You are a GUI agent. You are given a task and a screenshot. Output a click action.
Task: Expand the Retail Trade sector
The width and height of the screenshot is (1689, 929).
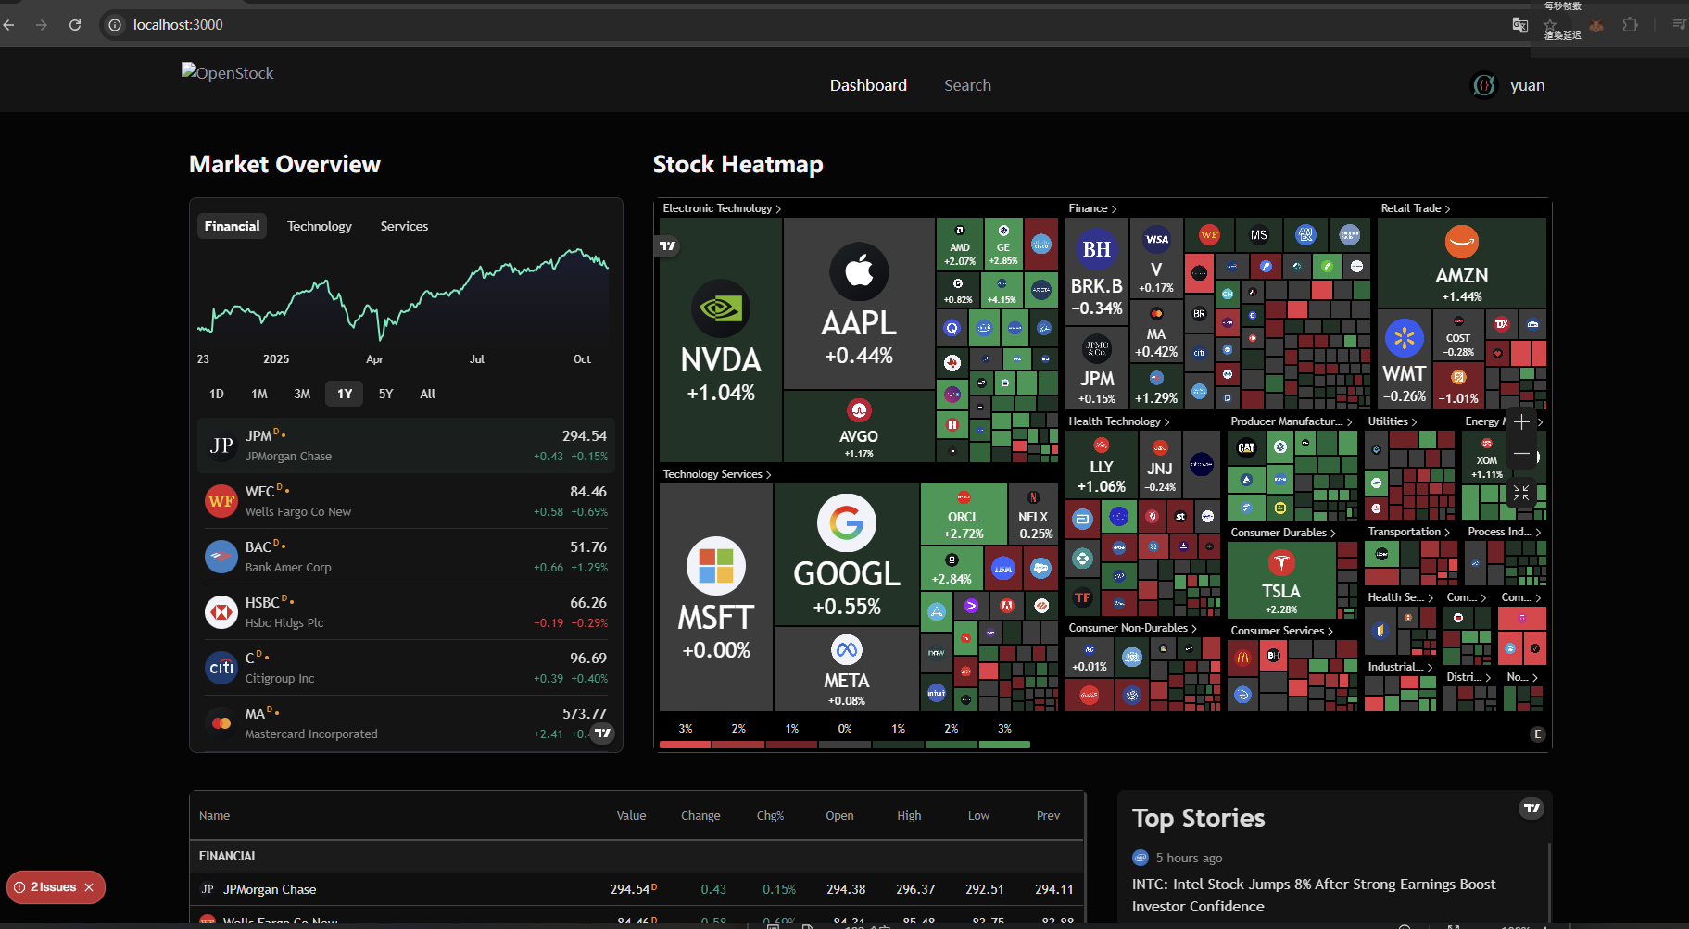(x=1416, y=208)
